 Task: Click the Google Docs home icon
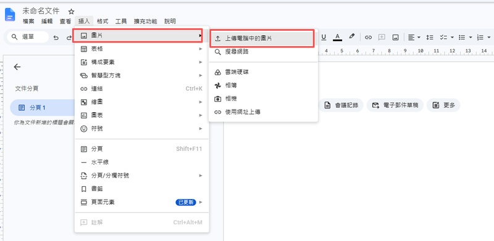click(x=10, y=15)
